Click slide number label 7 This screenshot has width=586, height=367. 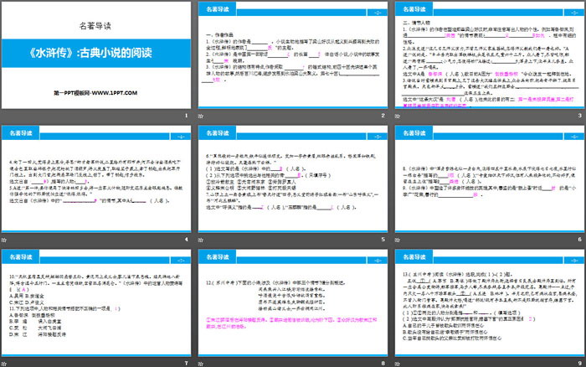(186, 364)
